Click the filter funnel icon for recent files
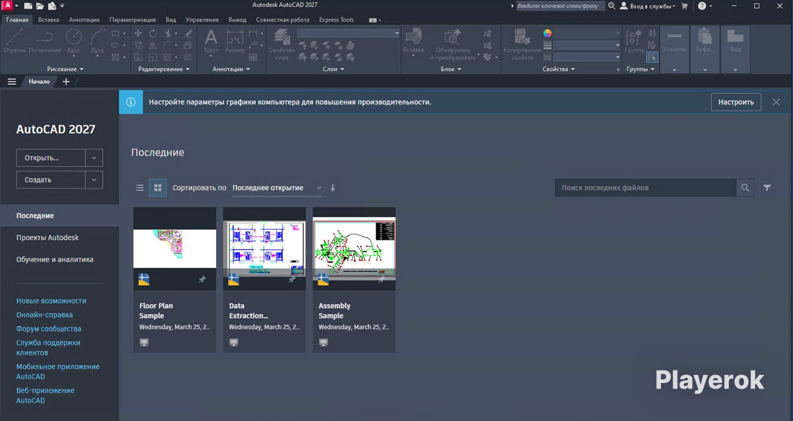 [767, 187]
